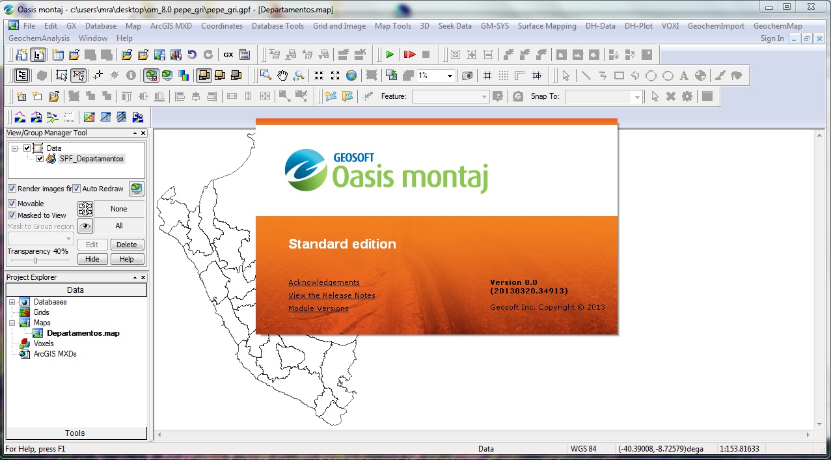Viewport: 831px width, 460px height.
Task: Choose the text A drawing tool
Action: coord(684,75)
